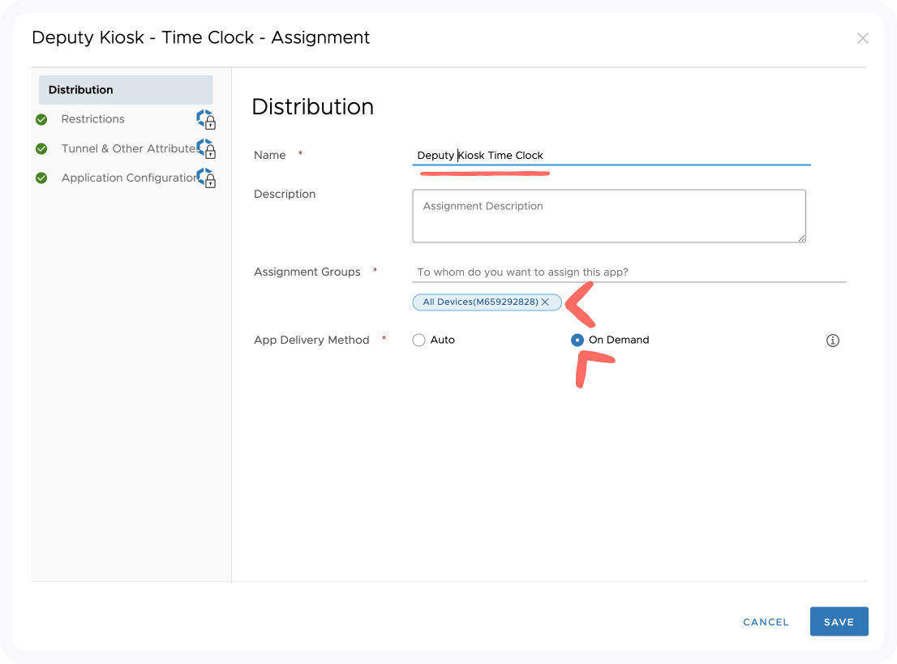Viewport: 897px width, 664px height.
Task: Click the Assignment Groups label
Action: point(307,272)
